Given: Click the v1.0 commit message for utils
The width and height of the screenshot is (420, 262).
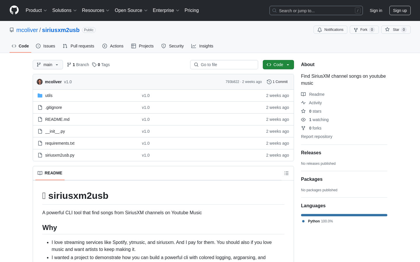Looking at the screenshot, I should [x=146, y=95].
